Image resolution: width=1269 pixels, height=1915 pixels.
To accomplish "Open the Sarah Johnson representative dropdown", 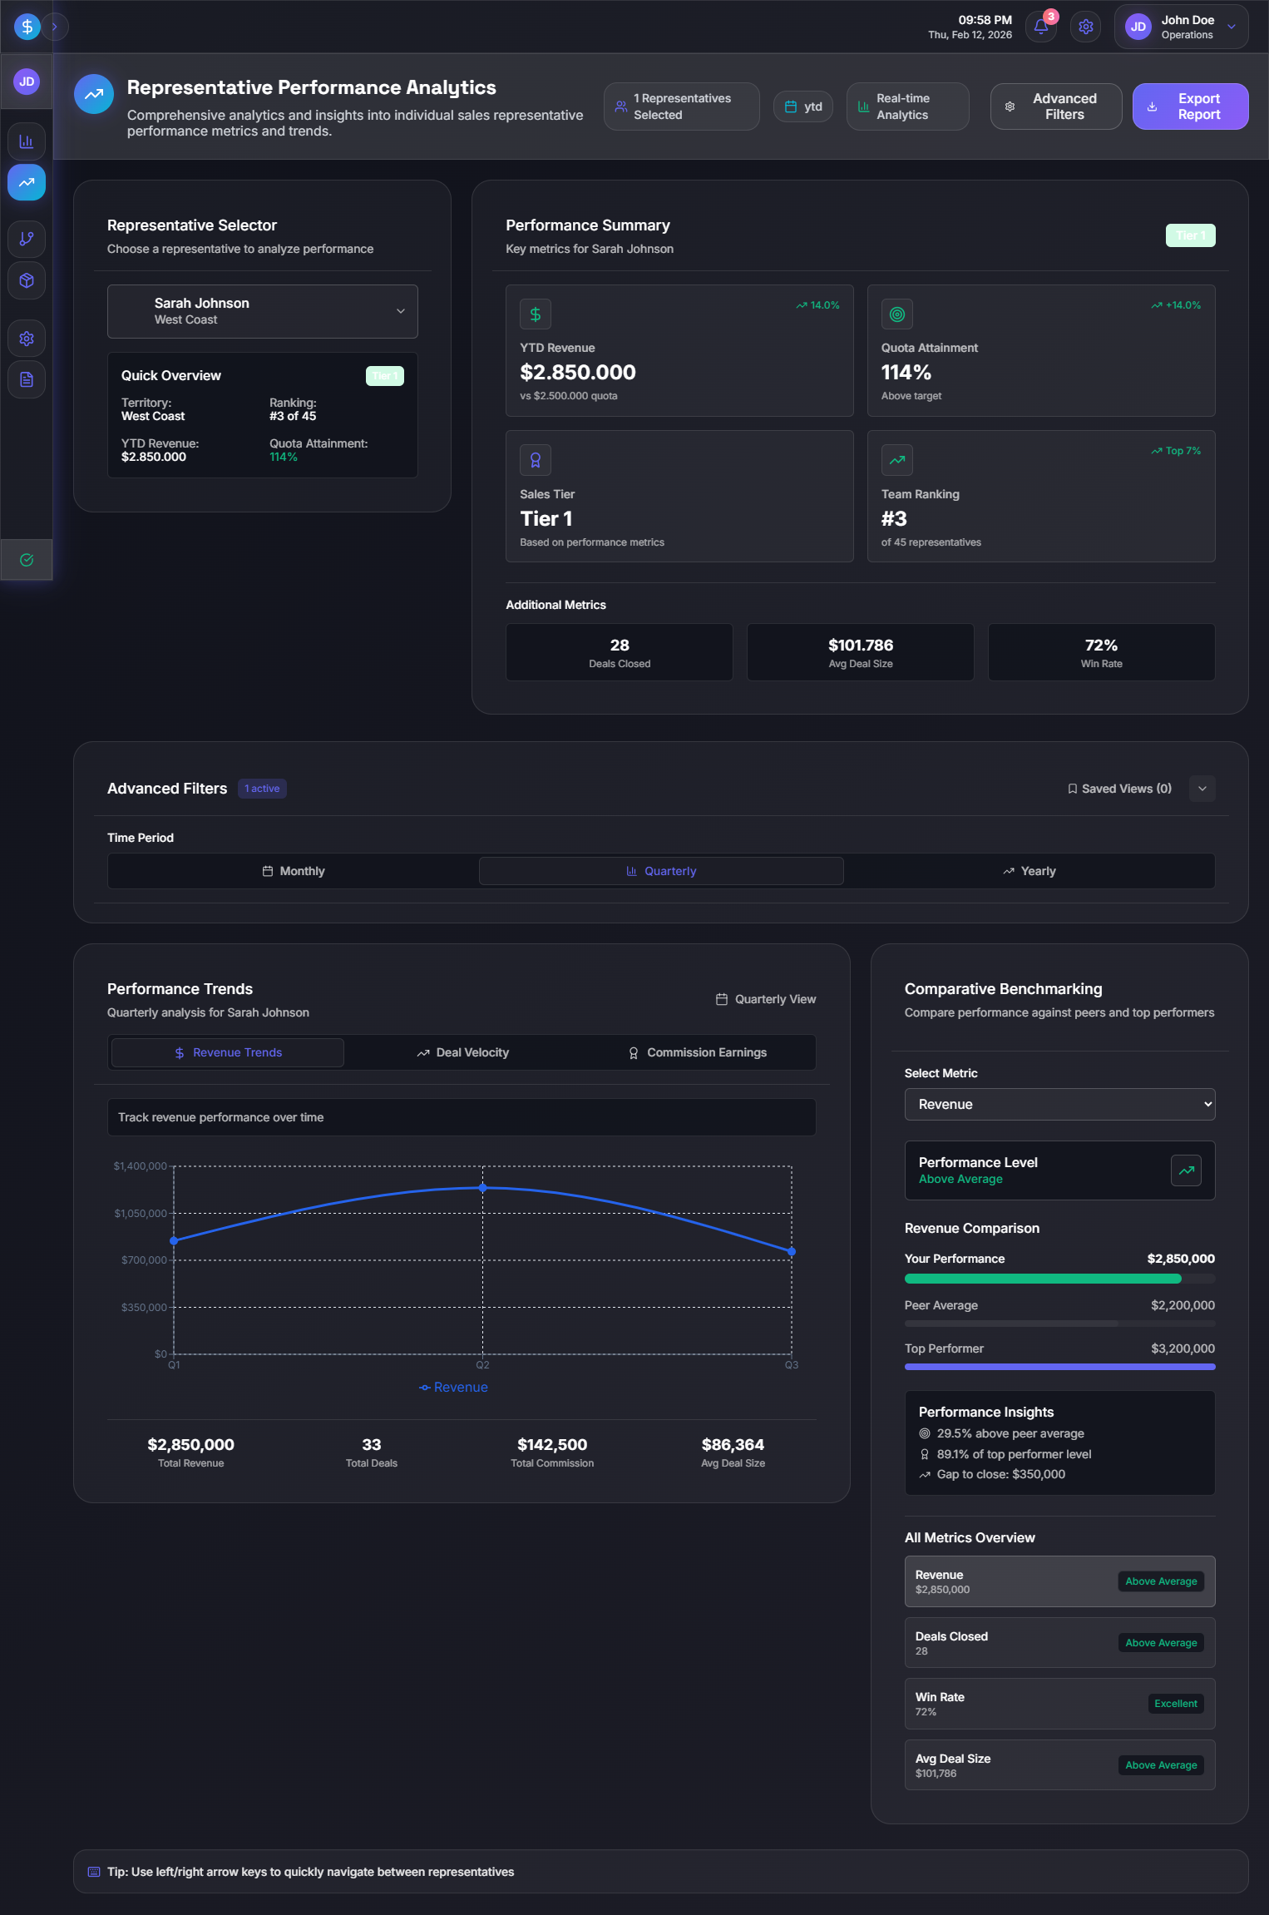I will point(262,311).
